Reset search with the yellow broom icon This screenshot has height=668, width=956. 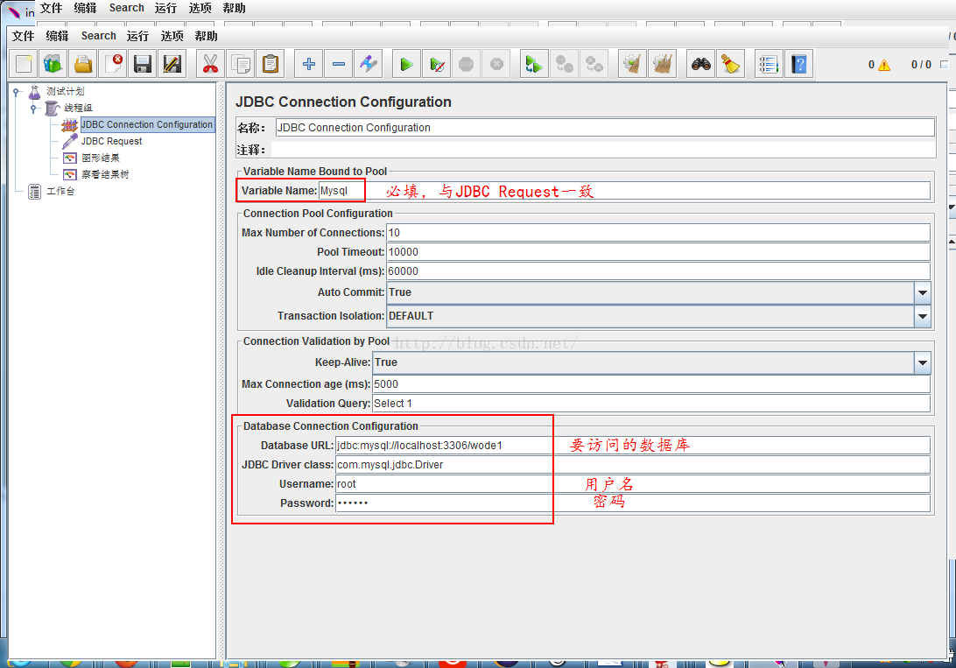pyautogui.click(x=730, y=63)
